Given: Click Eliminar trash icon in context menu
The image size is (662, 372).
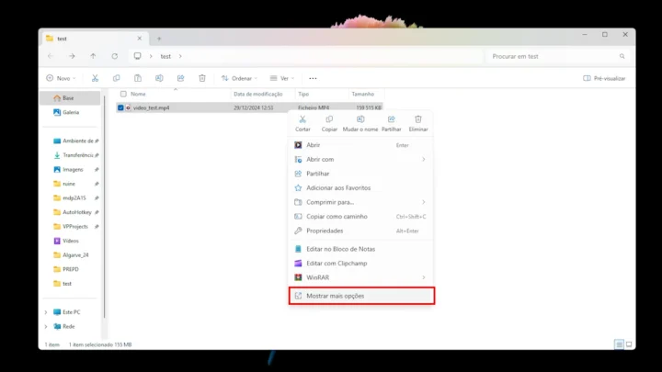Looking at the screenshot, I should coord(418,119).
